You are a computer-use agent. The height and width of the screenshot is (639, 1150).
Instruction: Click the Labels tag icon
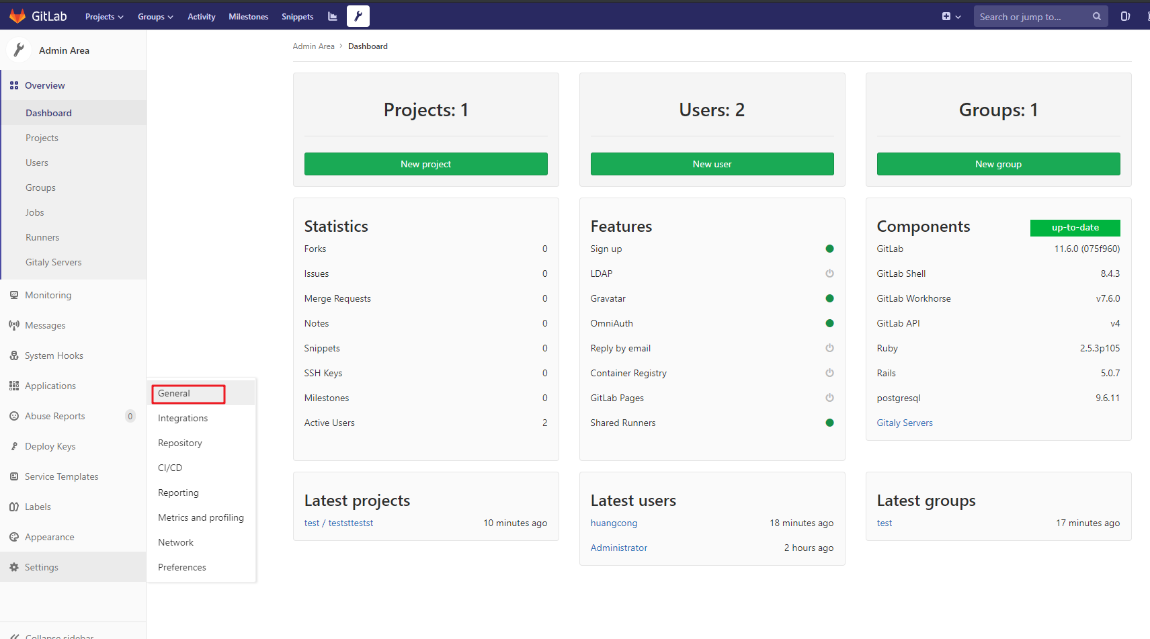[14, 507]
